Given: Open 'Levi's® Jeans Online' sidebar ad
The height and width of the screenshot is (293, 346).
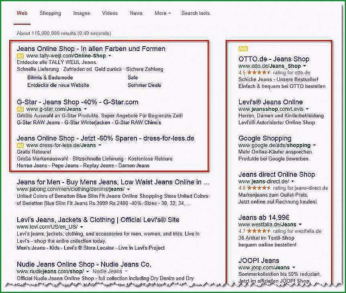Looking at the screenshot, I should point(271,102).
